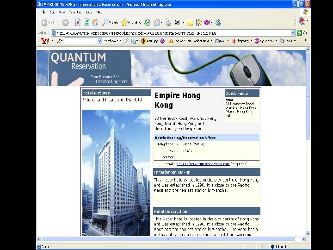Click the red Yahoo Y! logo
Viewport: 333px width, 250px height.
point(45,41)
